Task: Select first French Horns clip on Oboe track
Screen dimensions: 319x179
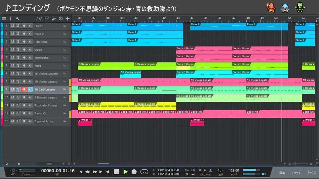Action: pos(204,50)
